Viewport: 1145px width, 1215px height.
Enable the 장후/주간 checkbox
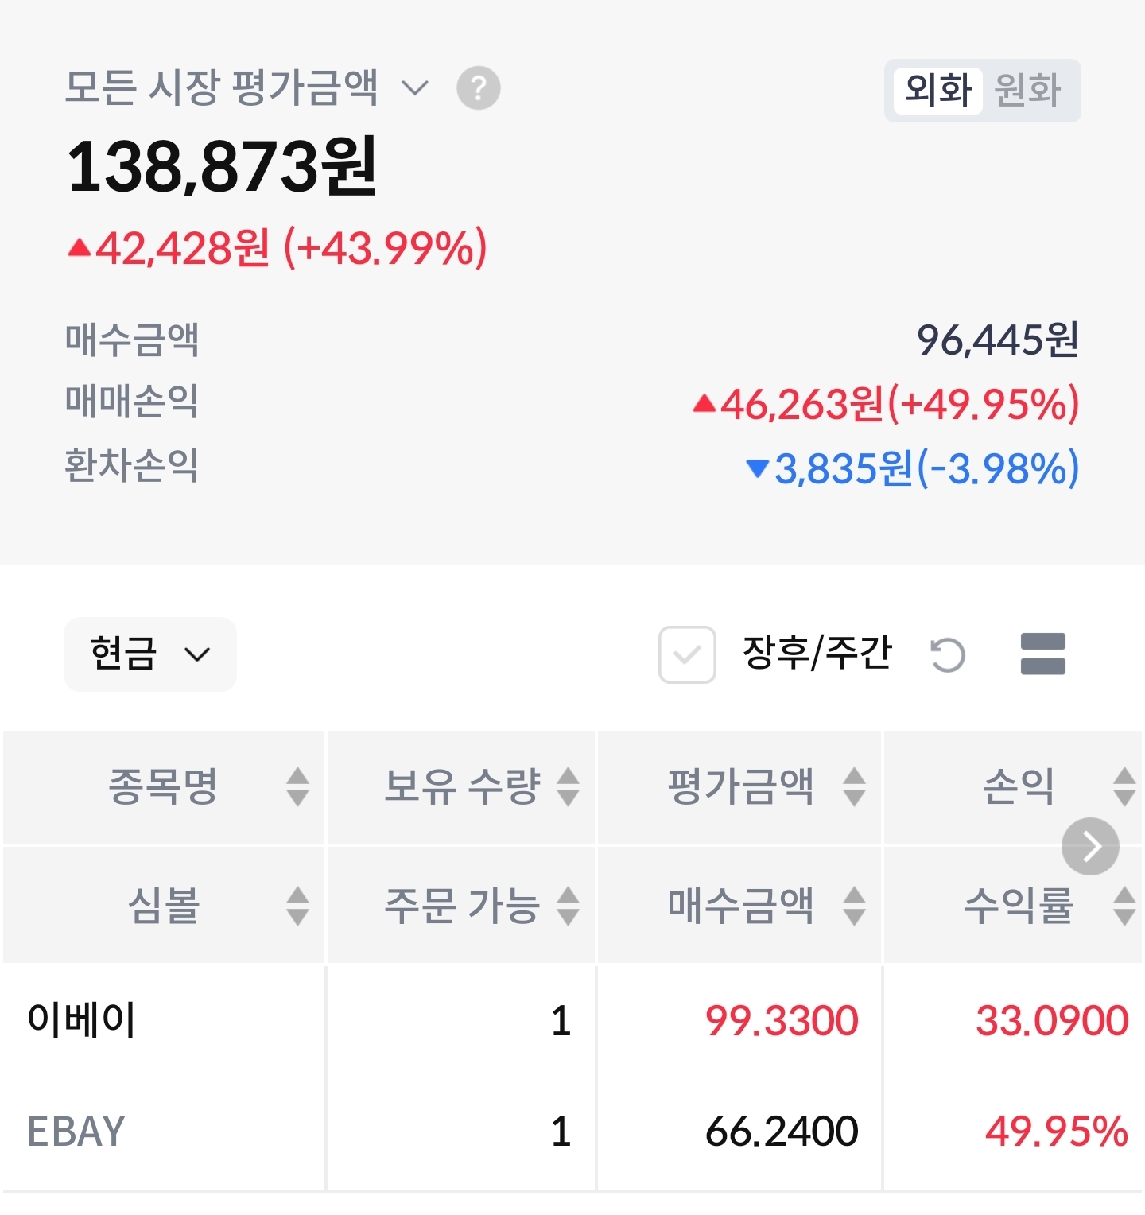click(x=687, y=654)
